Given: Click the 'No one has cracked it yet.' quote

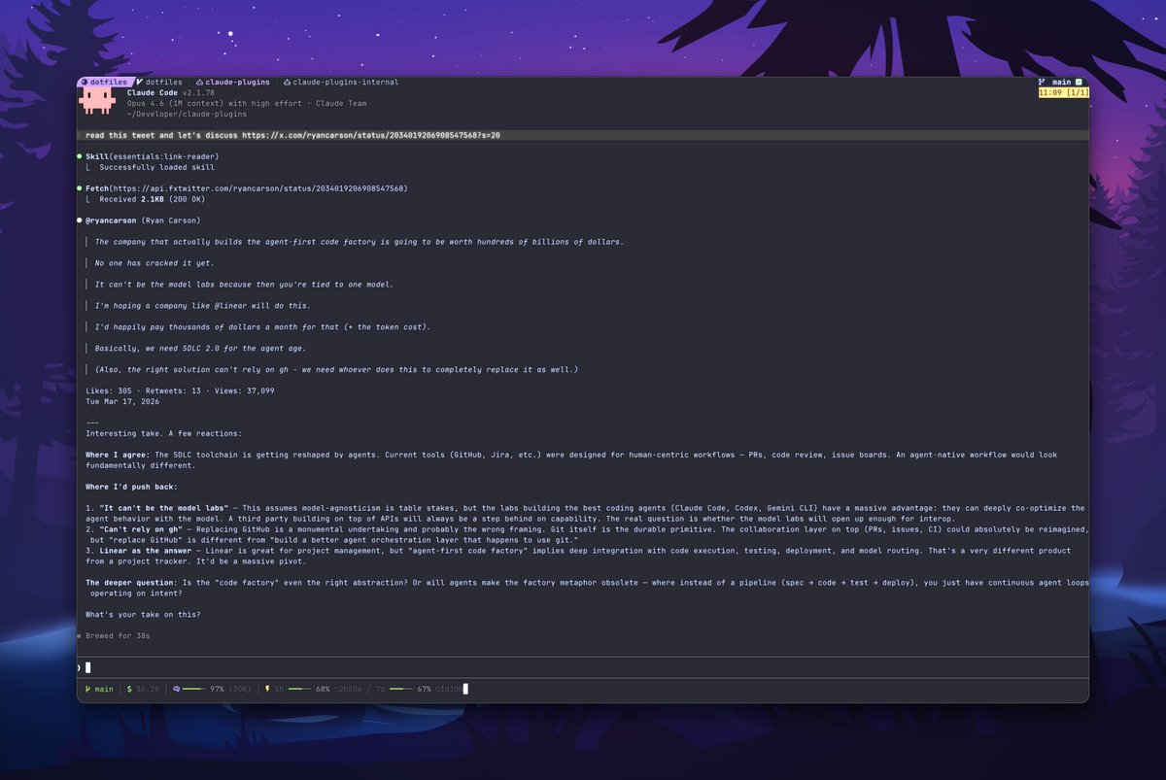Looking at the screenshot, I should [154, 263].
